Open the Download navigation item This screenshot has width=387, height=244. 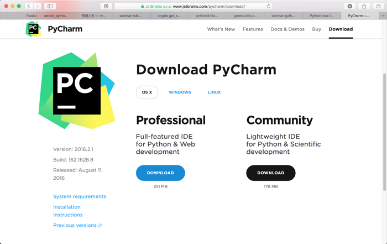point(341,29)
